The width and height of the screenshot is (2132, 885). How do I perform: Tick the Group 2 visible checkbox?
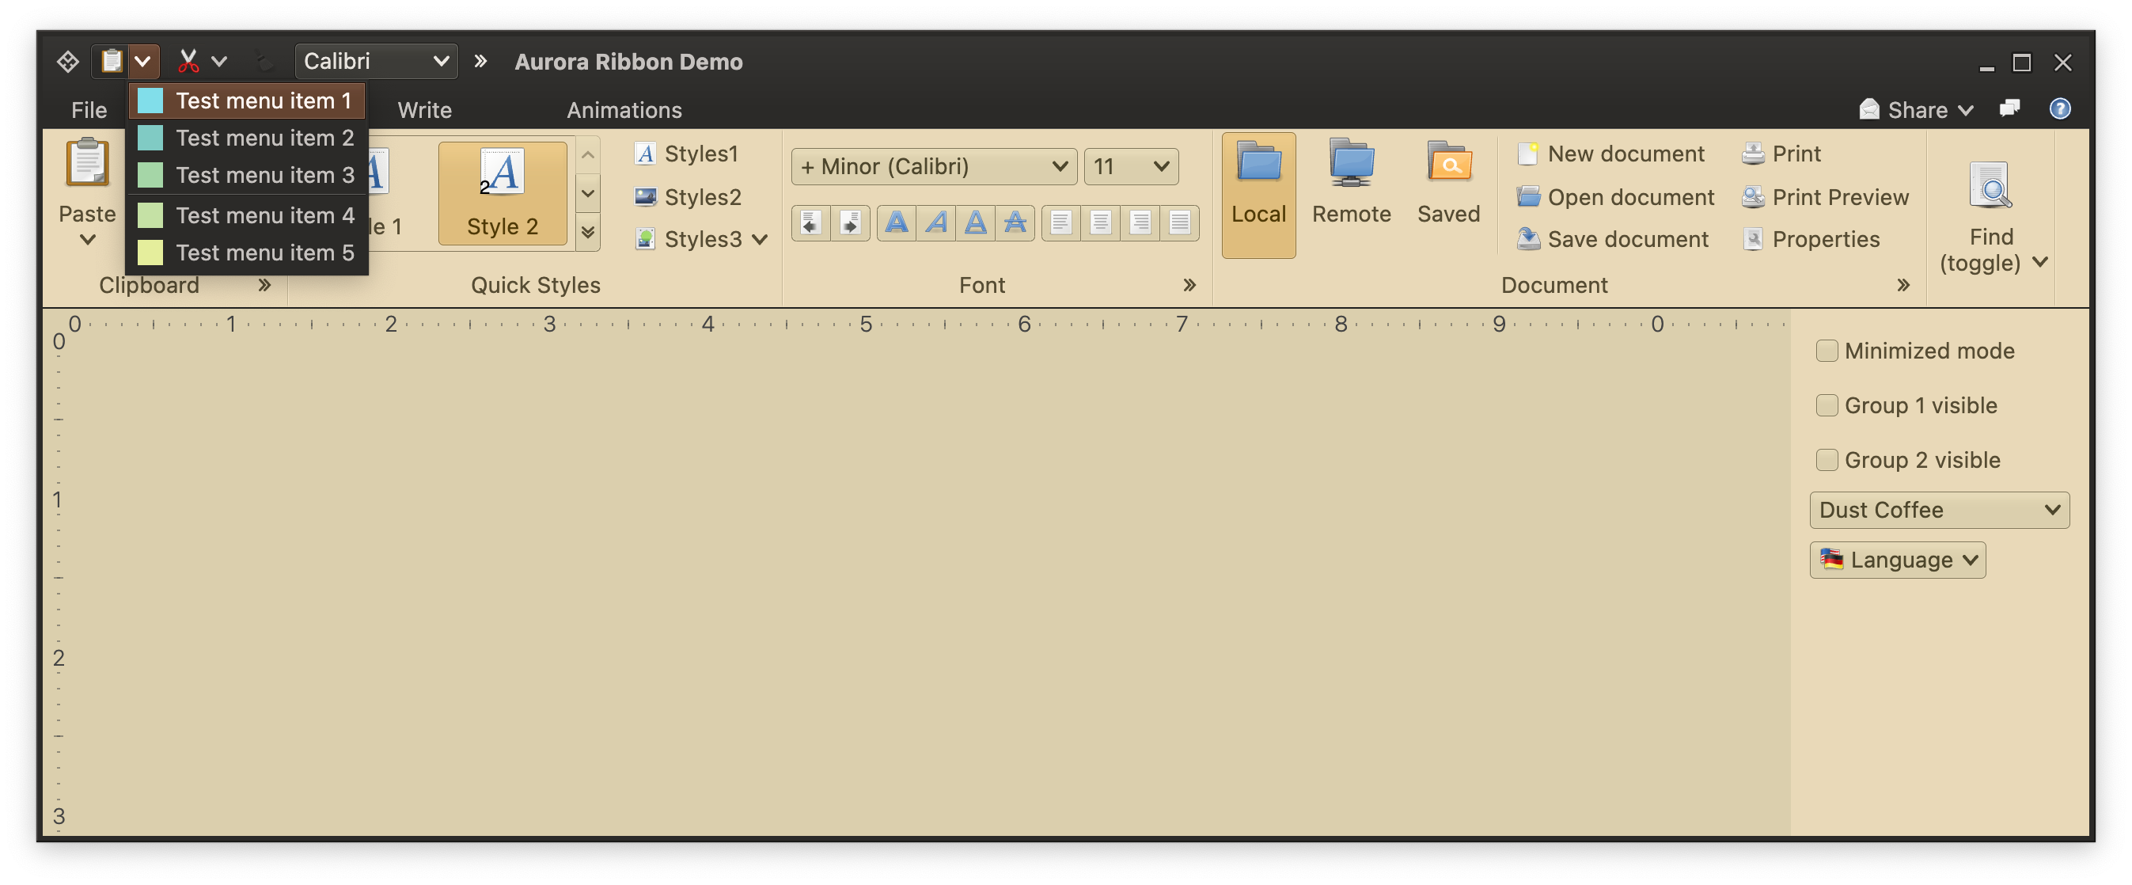point(1827,460)
